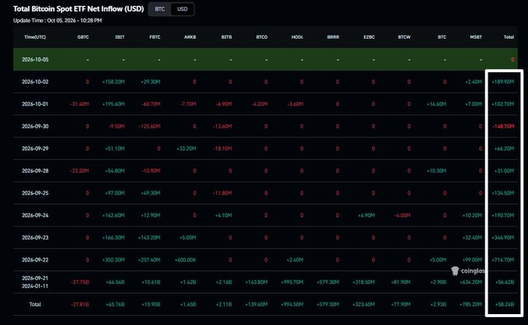
Task: Click the +64.54B IBIT value
Action: (115, 282)
